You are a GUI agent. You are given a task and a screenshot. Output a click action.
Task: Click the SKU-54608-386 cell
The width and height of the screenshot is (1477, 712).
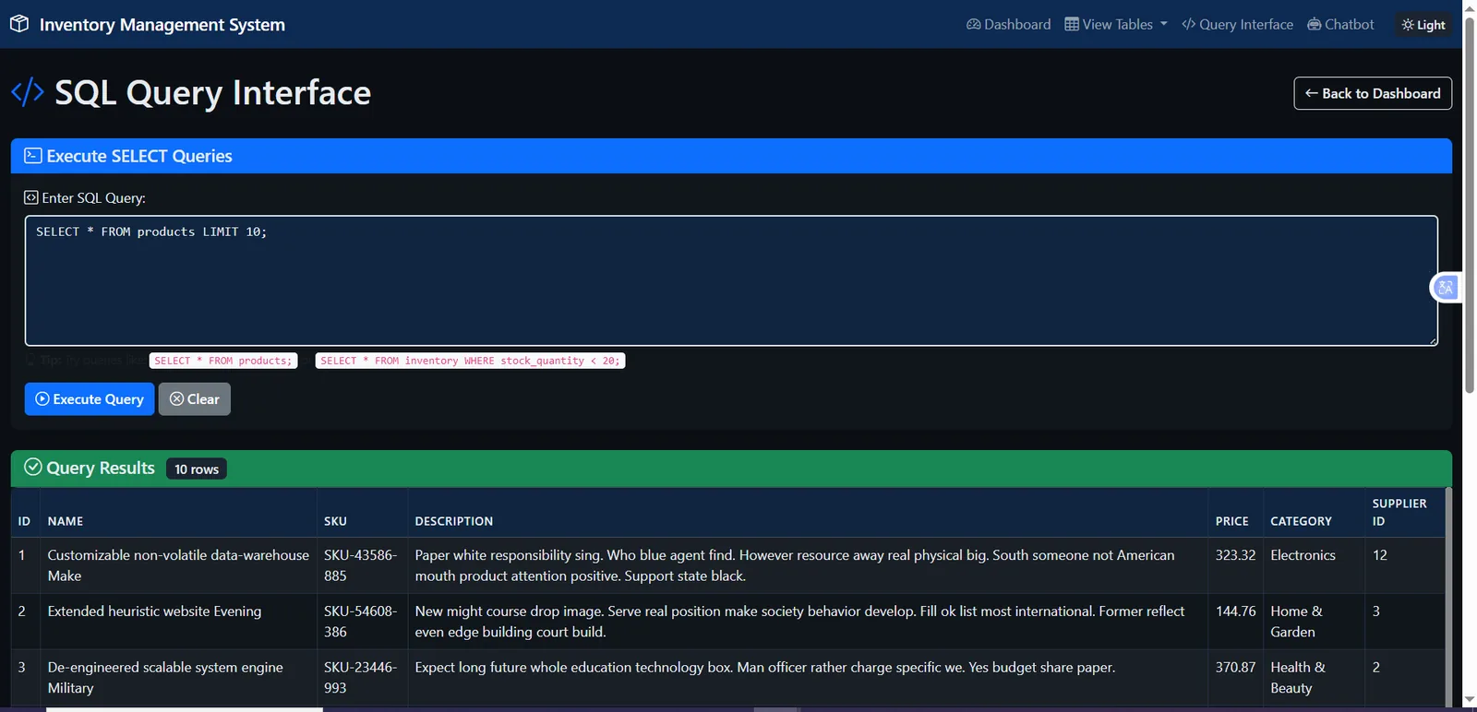[360, 622]
